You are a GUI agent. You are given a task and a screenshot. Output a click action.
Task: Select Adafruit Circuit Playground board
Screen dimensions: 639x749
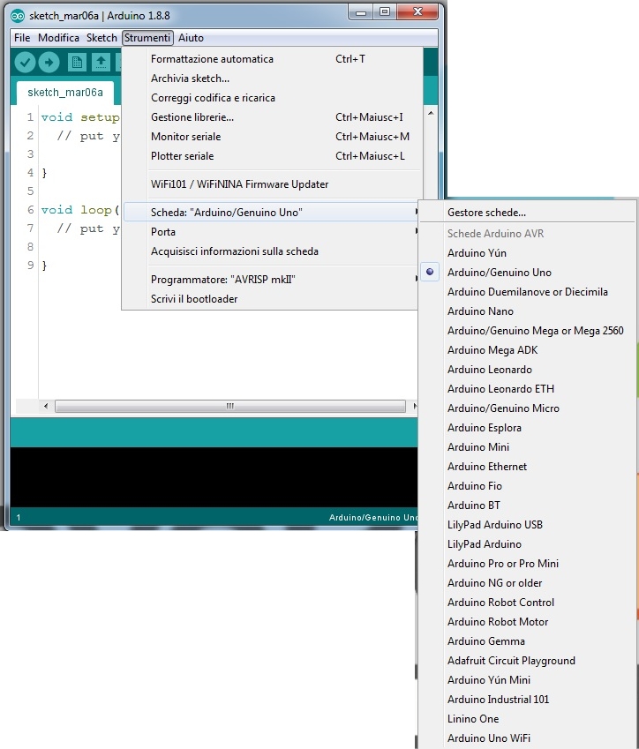click(528, 661)
